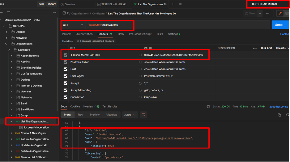This screenshot has width=290, height=162.
Task: Click the pencil edit icon near Save
Action: 280,14
